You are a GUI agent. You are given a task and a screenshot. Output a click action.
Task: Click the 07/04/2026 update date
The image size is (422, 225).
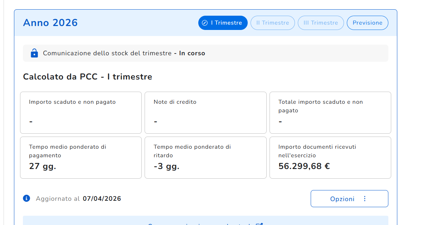[x=102, y=199]
